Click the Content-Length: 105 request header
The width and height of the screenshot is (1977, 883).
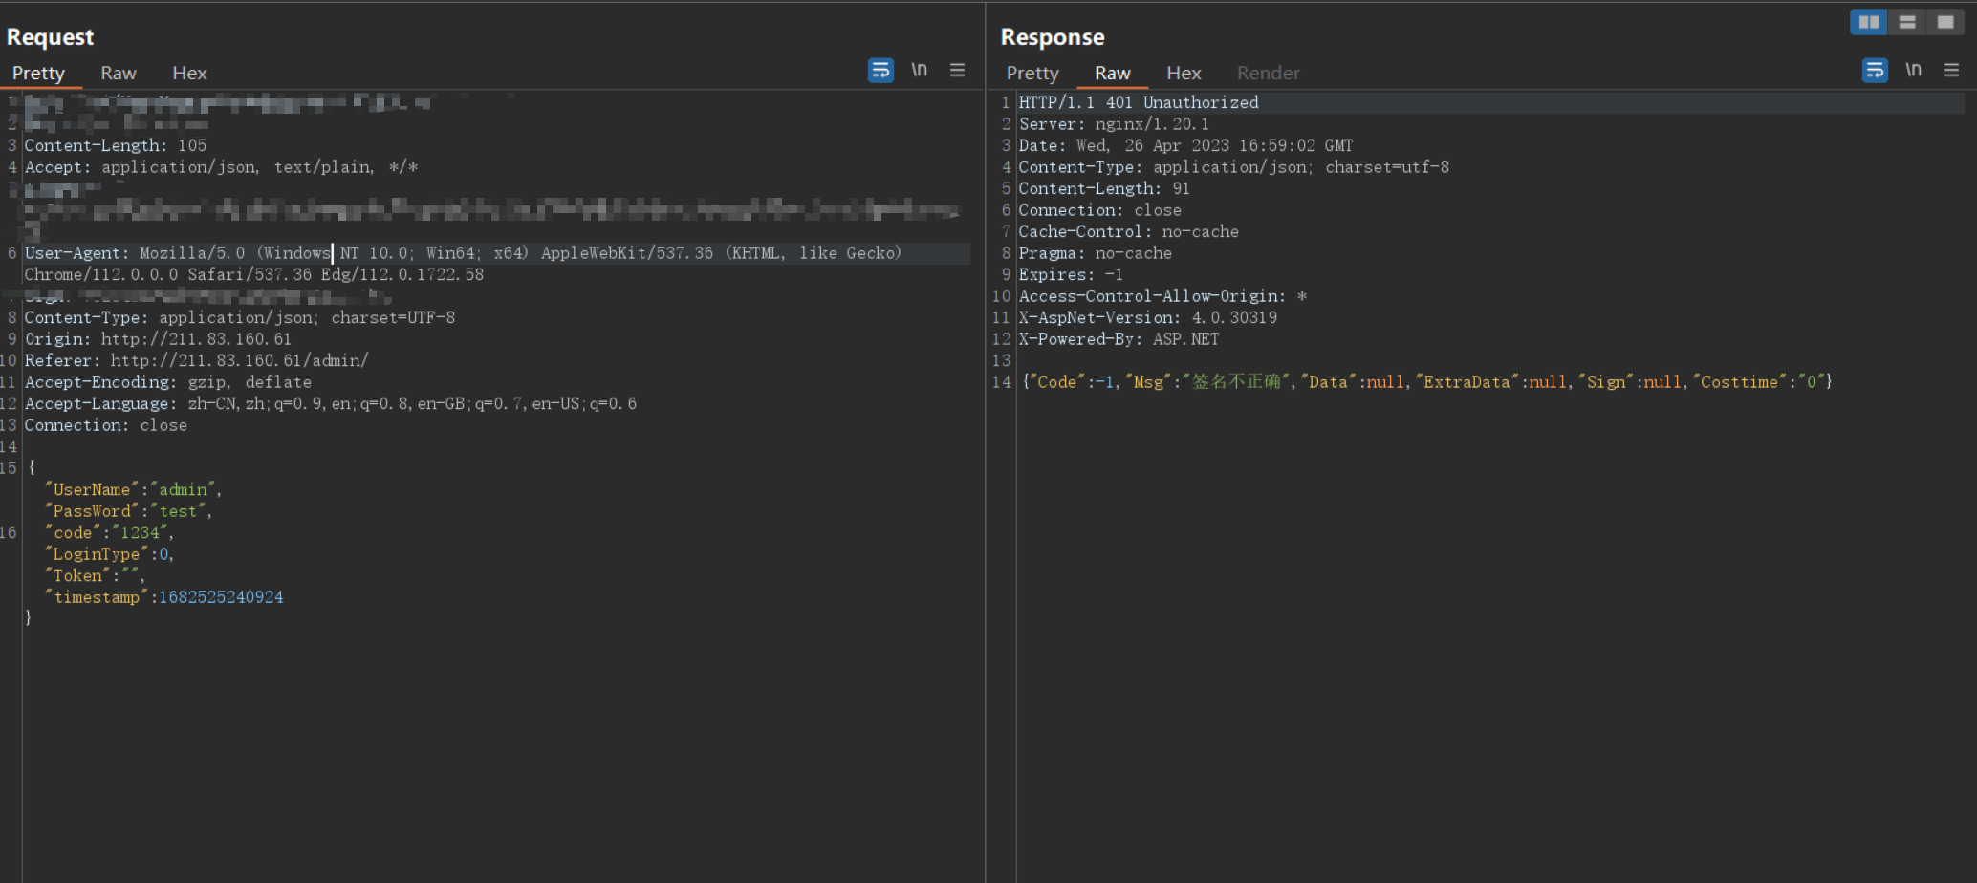point(116,145)
